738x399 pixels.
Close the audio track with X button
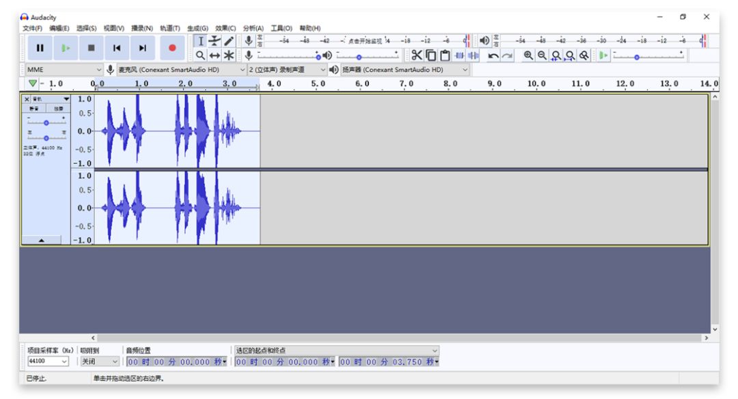tap(27, 99)
